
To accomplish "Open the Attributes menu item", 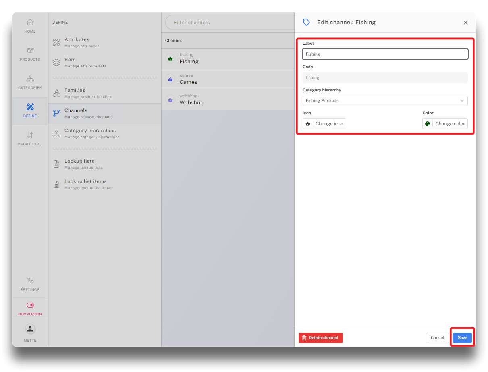I will 77,39.
